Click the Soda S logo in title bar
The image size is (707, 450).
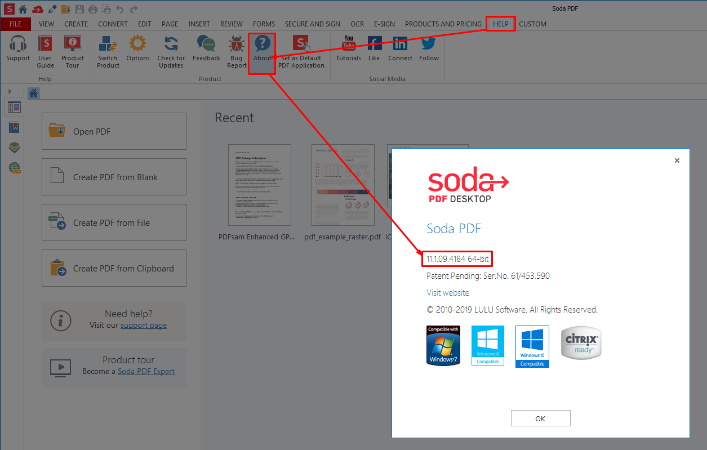(x=8, y=8)
